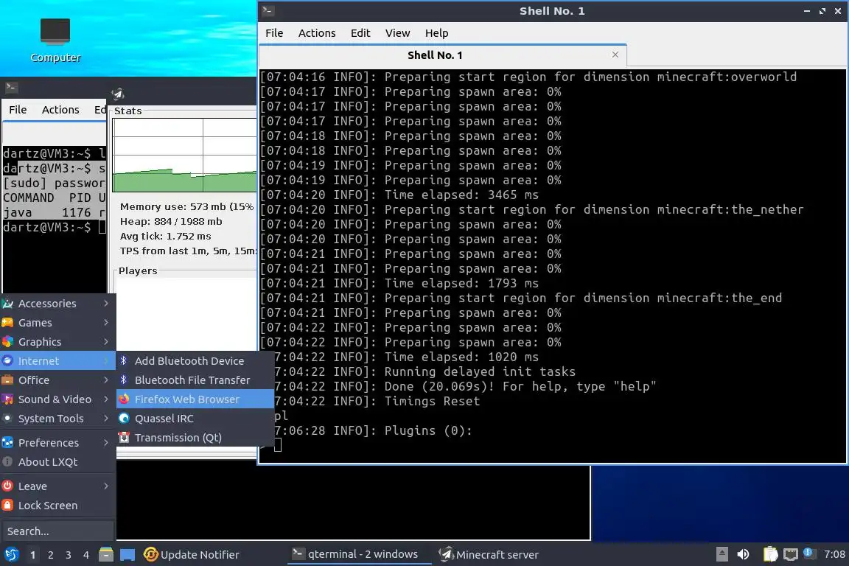Open Actions menu in background terminal window
Screen dimensions: 849x566
tap(60, 109)
